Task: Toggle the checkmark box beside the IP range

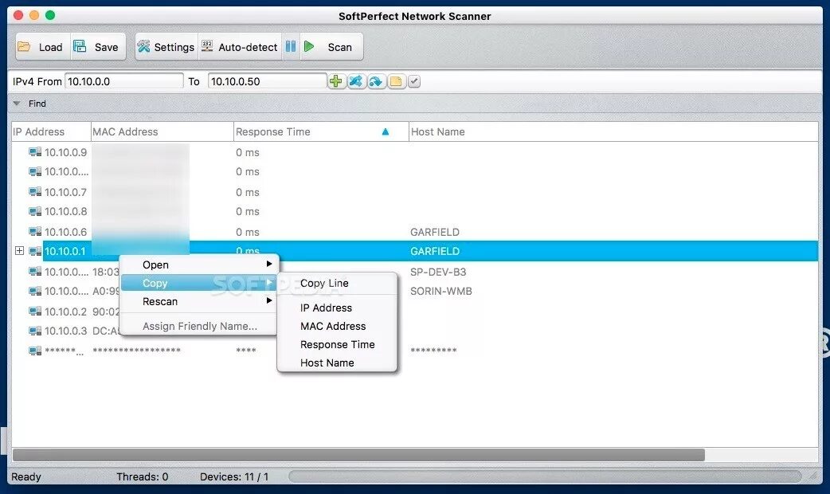Action: tap(414, 81)
